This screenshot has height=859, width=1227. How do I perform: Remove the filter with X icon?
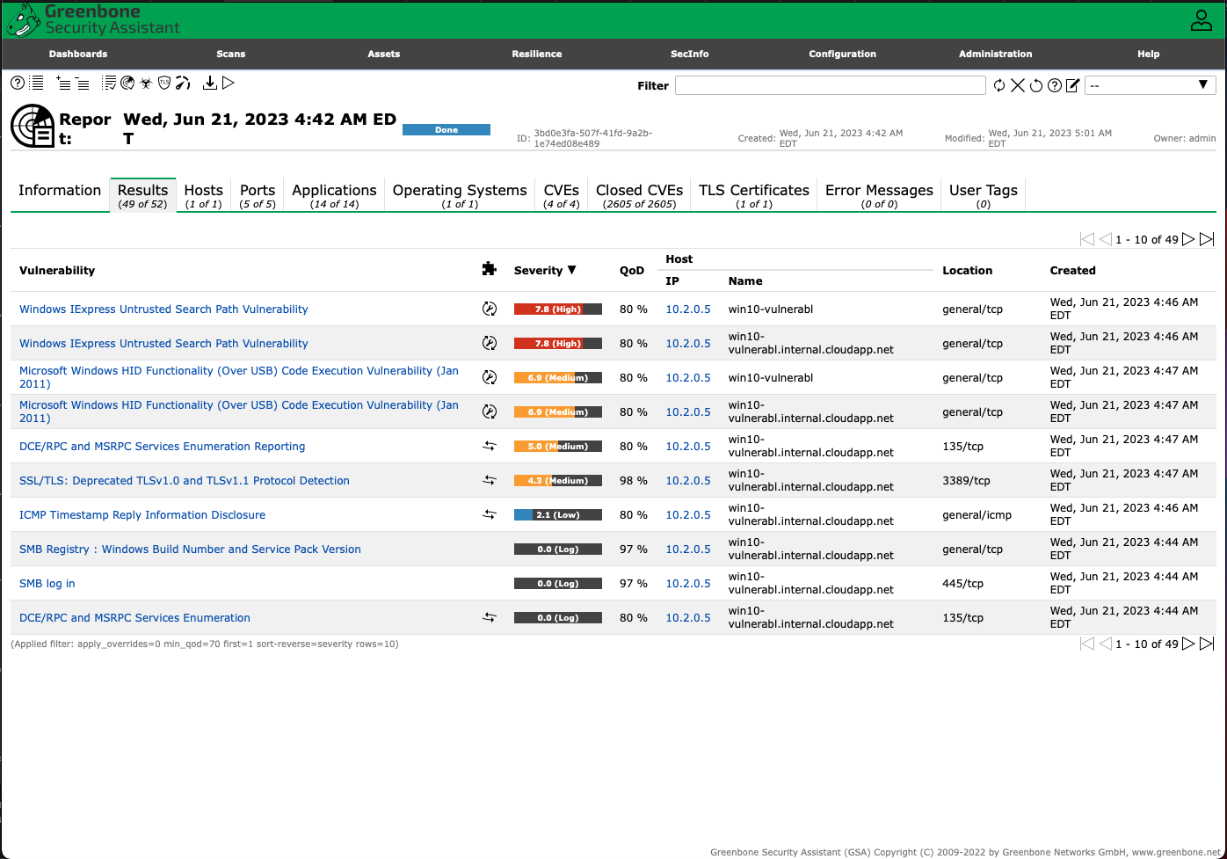1018,85
